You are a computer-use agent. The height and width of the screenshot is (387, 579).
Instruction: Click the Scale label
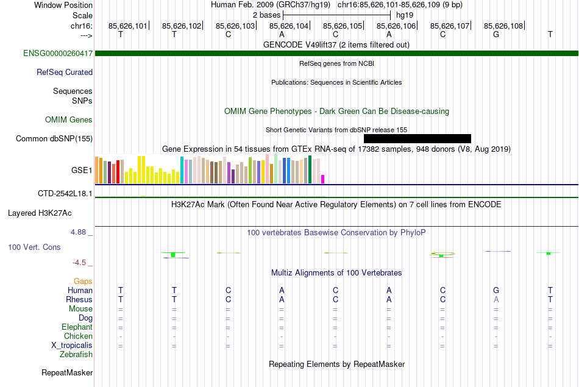[82, 15]
